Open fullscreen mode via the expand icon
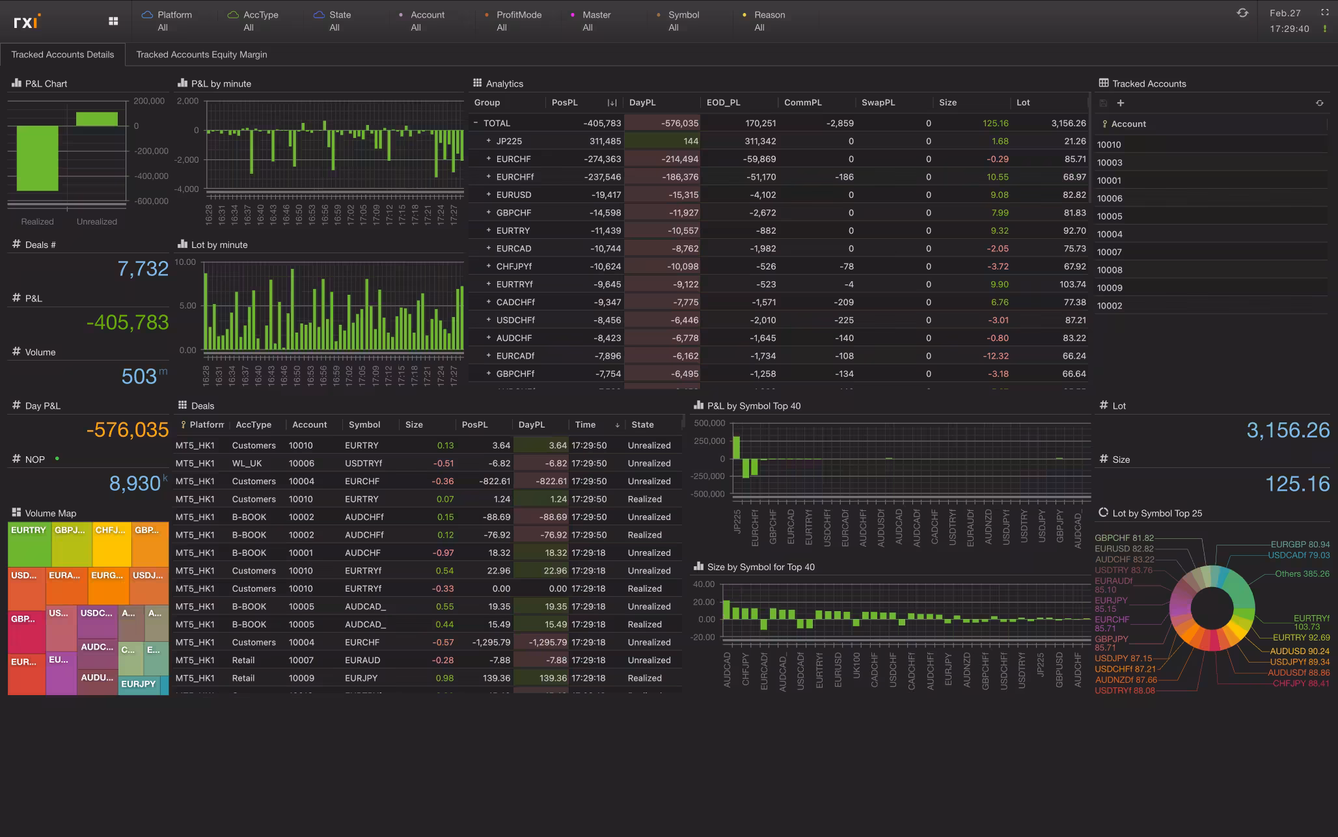This screenshot has height=837, width=1338. click(x=1324, y=12)
